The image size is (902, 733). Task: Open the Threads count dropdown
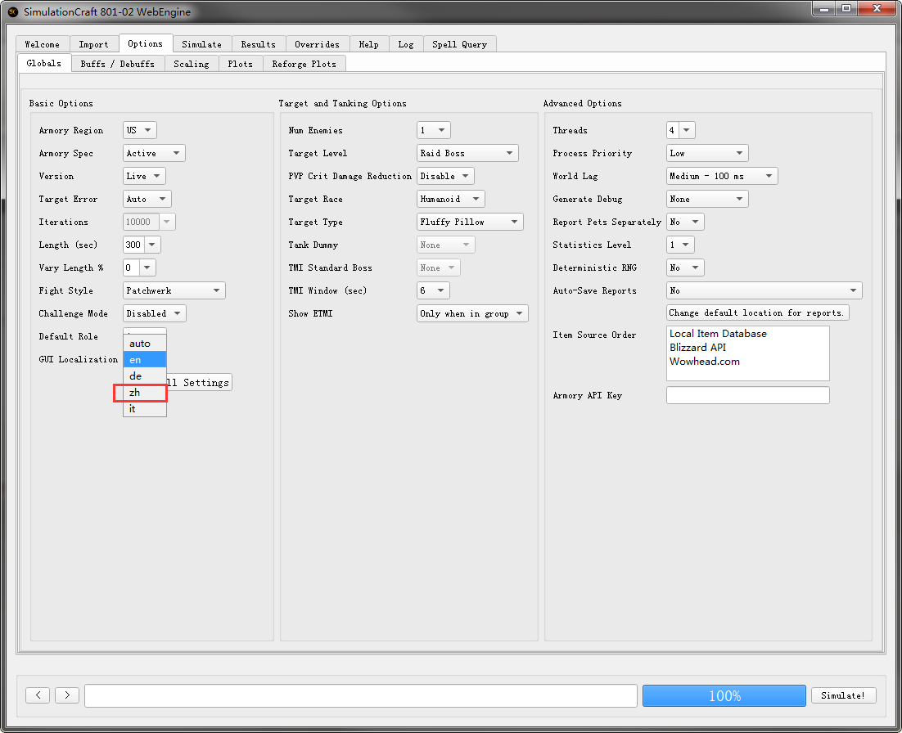680,131
